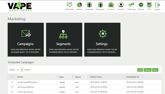The width and height of the screenshot is (165, 94).
Task: Click the Logout exit icon
Action: (x=157, y=5)
